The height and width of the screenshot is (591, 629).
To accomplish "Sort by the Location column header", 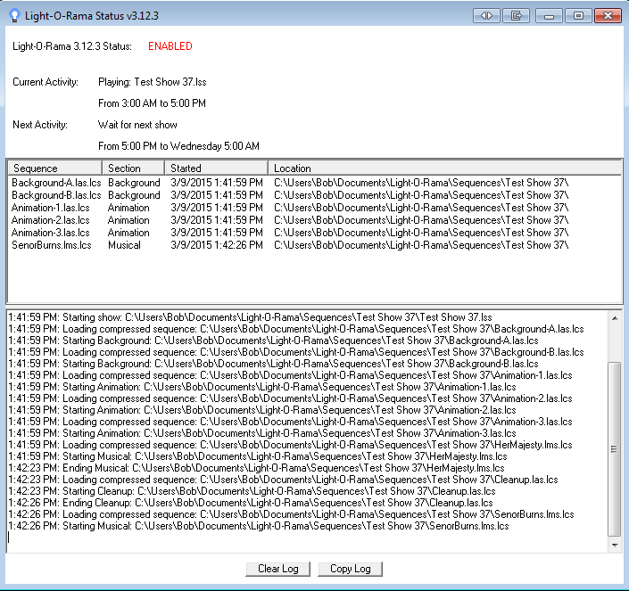I will tap(445, 168).
